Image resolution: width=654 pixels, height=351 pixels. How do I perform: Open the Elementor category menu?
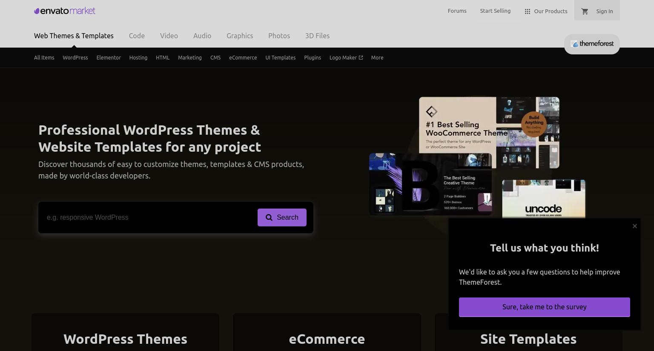[x=109, y=57]
